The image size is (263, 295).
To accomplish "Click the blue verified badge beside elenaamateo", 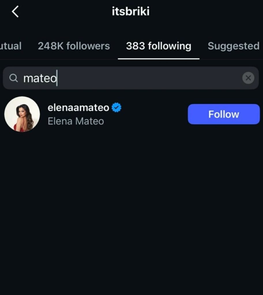I will point(117,108).
